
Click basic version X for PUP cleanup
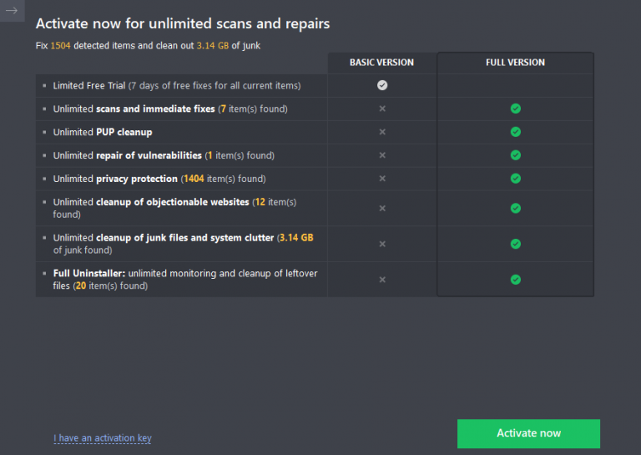click(382, 132)
